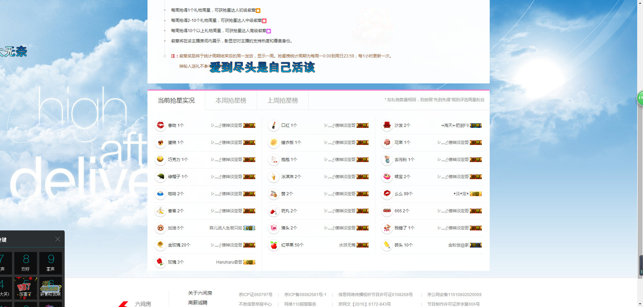Open the 不良信息举报中心 link
643x307 pixels.
255,304
